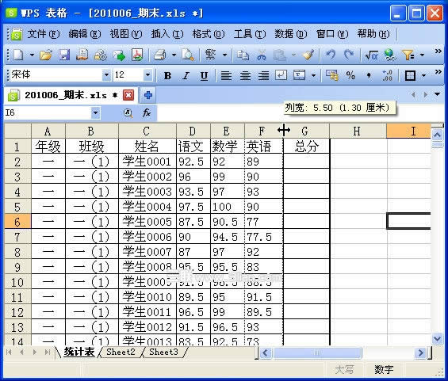Expand the 宋体 font name dropdown
The image size is (448, 381).
[106, 75]
